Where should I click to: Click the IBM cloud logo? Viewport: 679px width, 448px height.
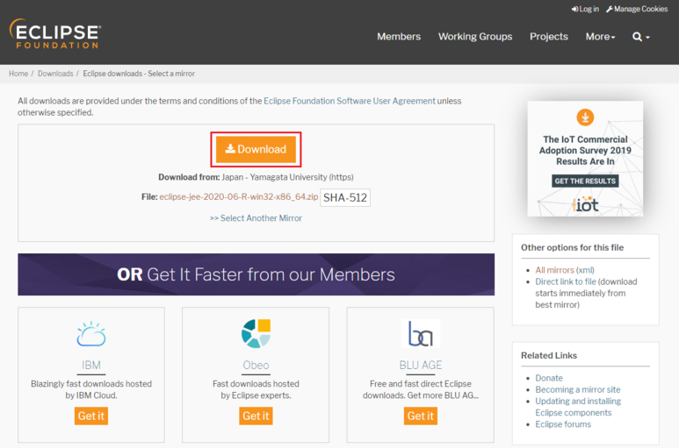[91, 334]
